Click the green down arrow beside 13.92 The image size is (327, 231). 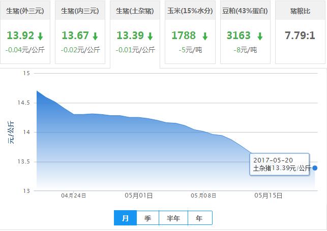40,37
